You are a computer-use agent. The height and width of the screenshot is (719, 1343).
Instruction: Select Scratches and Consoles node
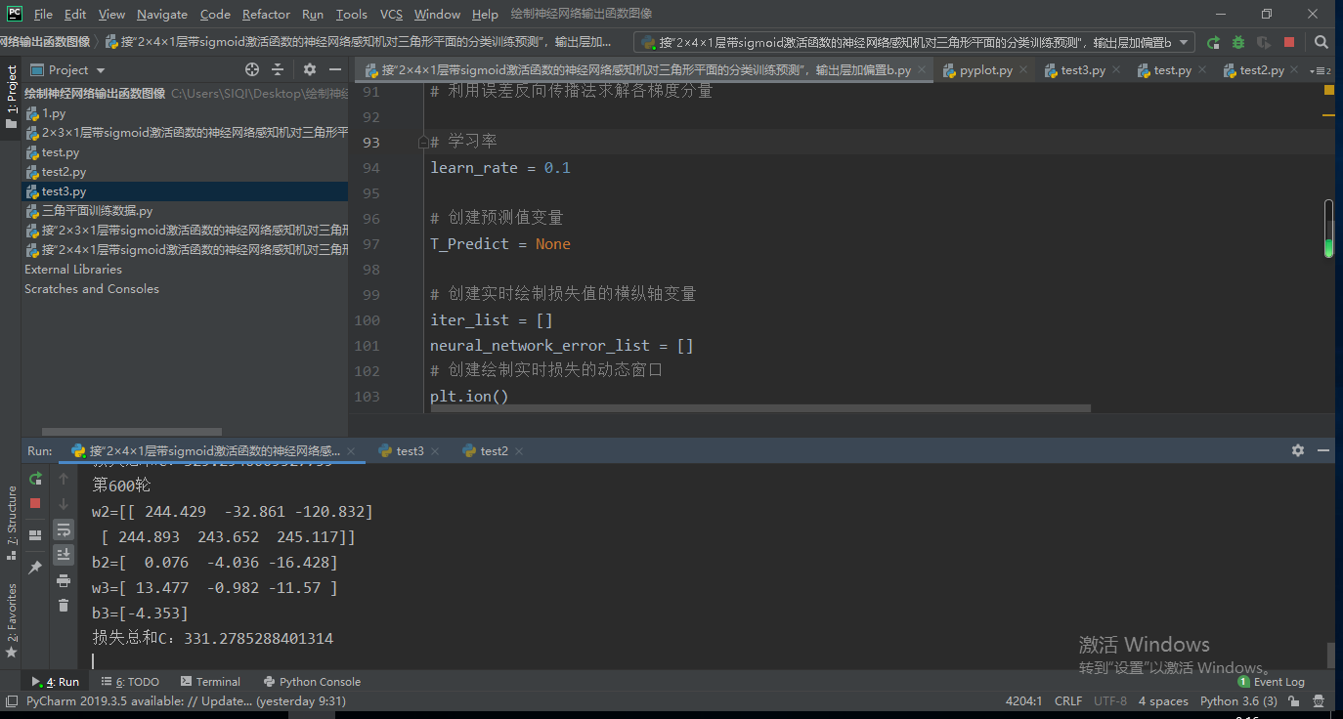(92, 289)
